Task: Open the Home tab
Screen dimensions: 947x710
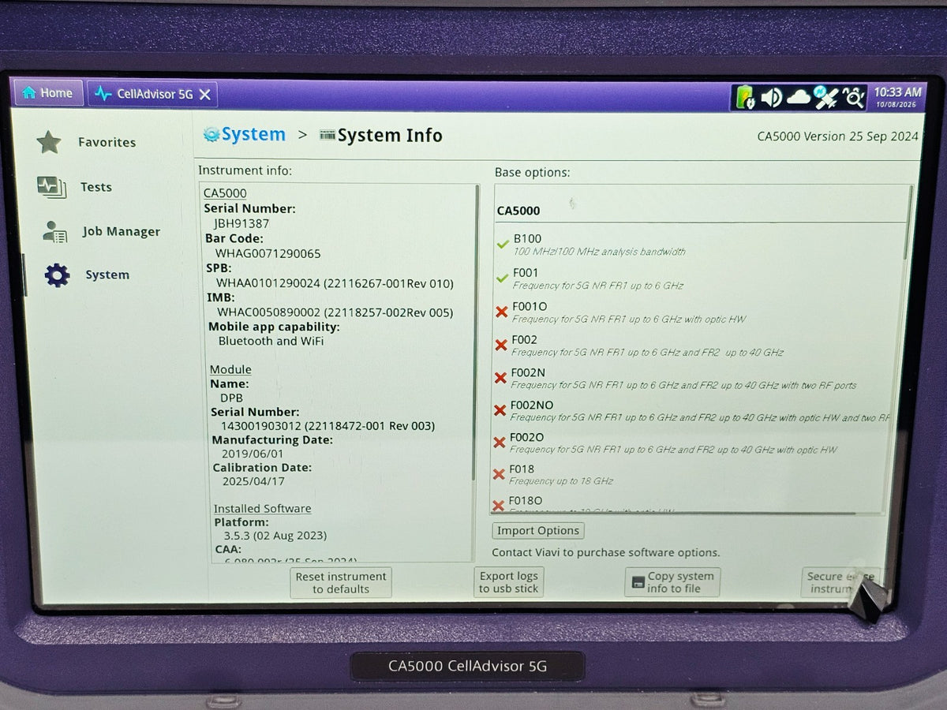Action: [48, 93]
